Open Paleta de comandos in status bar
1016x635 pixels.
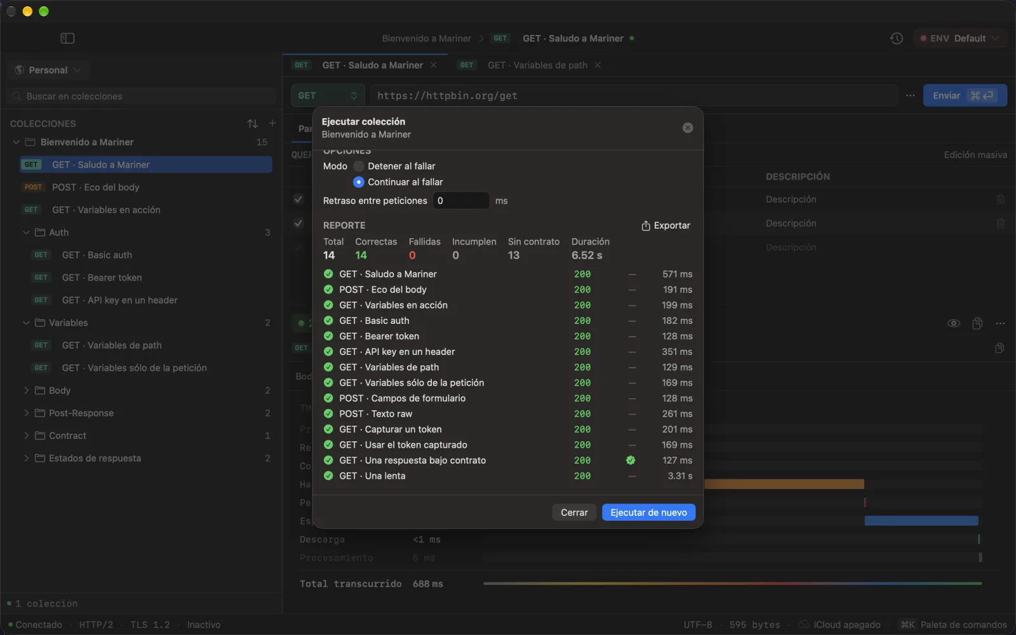coord(953,625)
